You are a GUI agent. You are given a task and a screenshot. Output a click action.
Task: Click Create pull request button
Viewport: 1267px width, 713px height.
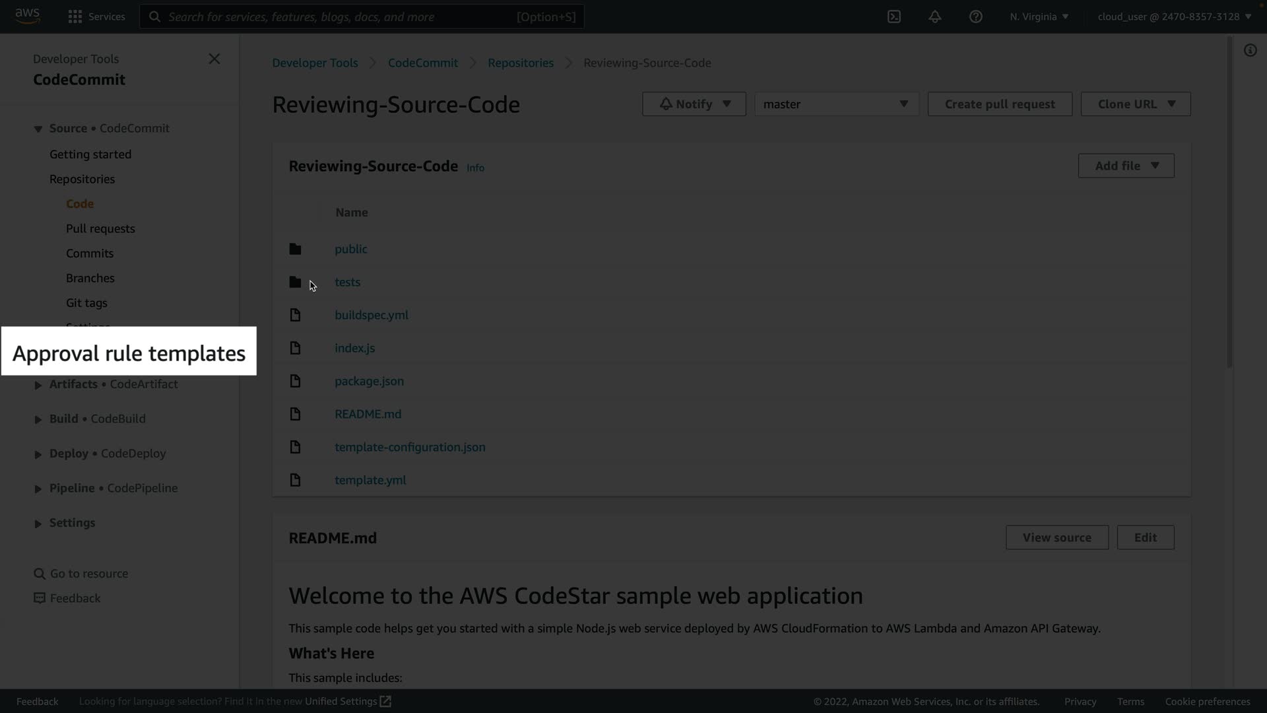click(999, 104)
